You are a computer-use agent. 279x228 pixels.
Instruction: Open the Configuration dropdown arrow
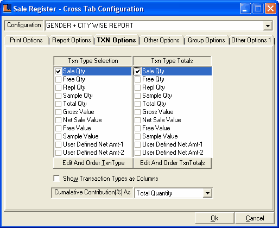point(268,26)
